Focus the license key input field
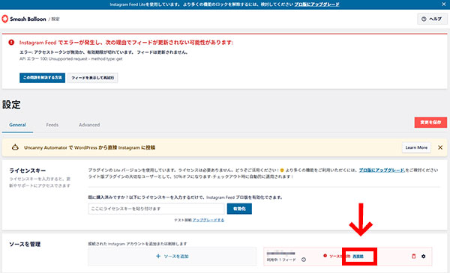Screen dimensions: 450x273 coord(157,209)
